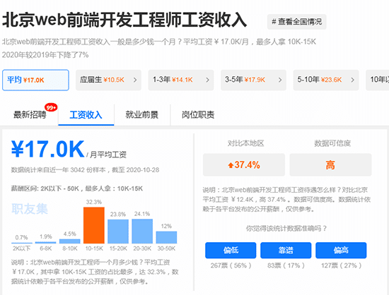Open the 查看全国情况 link
The width and height of the screenshot is (389, 295).
(x=297, y=22)
